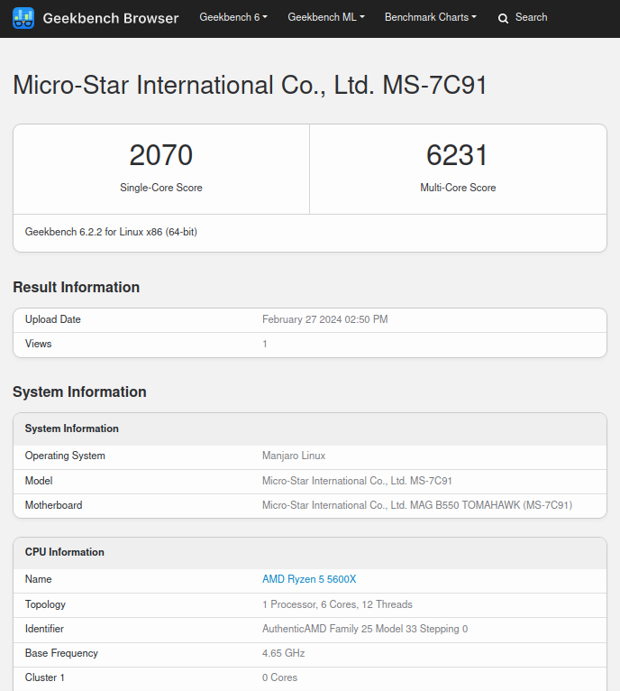Click the February 27 2024 02:50 PM value
Image resolution: width=620 pixels, height=691 pixels.
coord(325,319)
